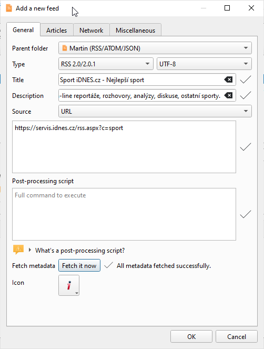Open the Parent folder dropdown
The image size is (264, 349).
[155, 48]
